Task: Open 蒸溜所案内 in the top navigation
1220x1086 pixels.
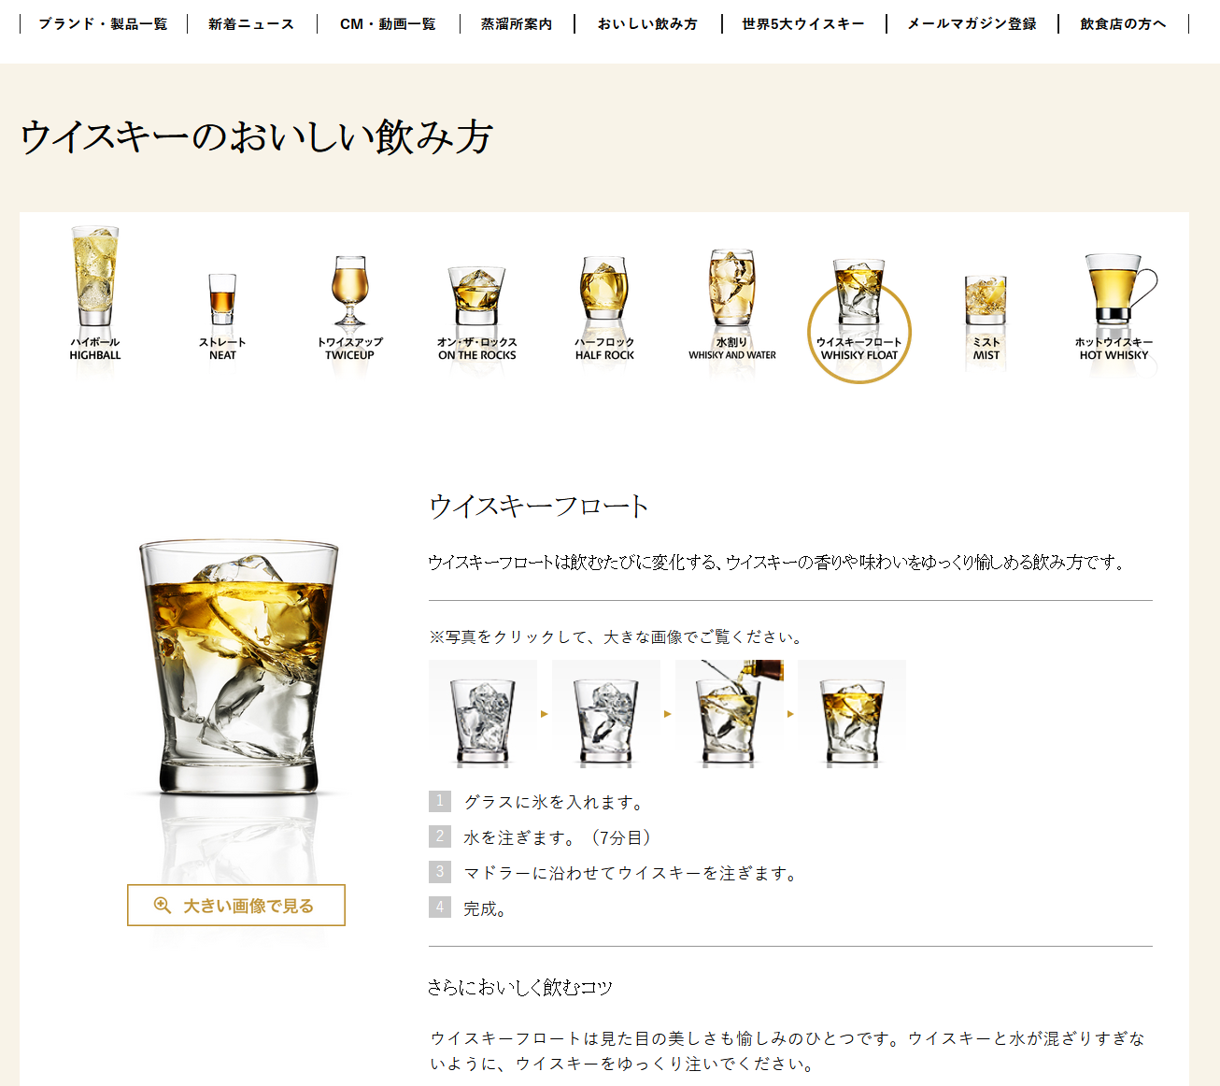Action: (x=517, y=23)
